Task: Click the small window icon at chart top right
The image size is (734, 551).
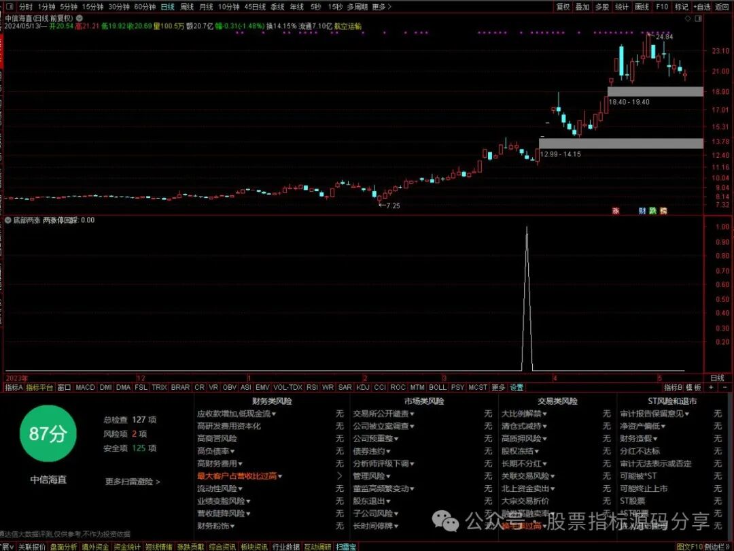Action: [699, 18]
